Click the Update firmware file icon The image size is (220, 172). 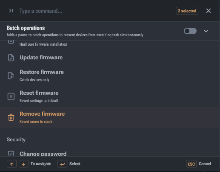pyautogui.click(x=11, y=58)
